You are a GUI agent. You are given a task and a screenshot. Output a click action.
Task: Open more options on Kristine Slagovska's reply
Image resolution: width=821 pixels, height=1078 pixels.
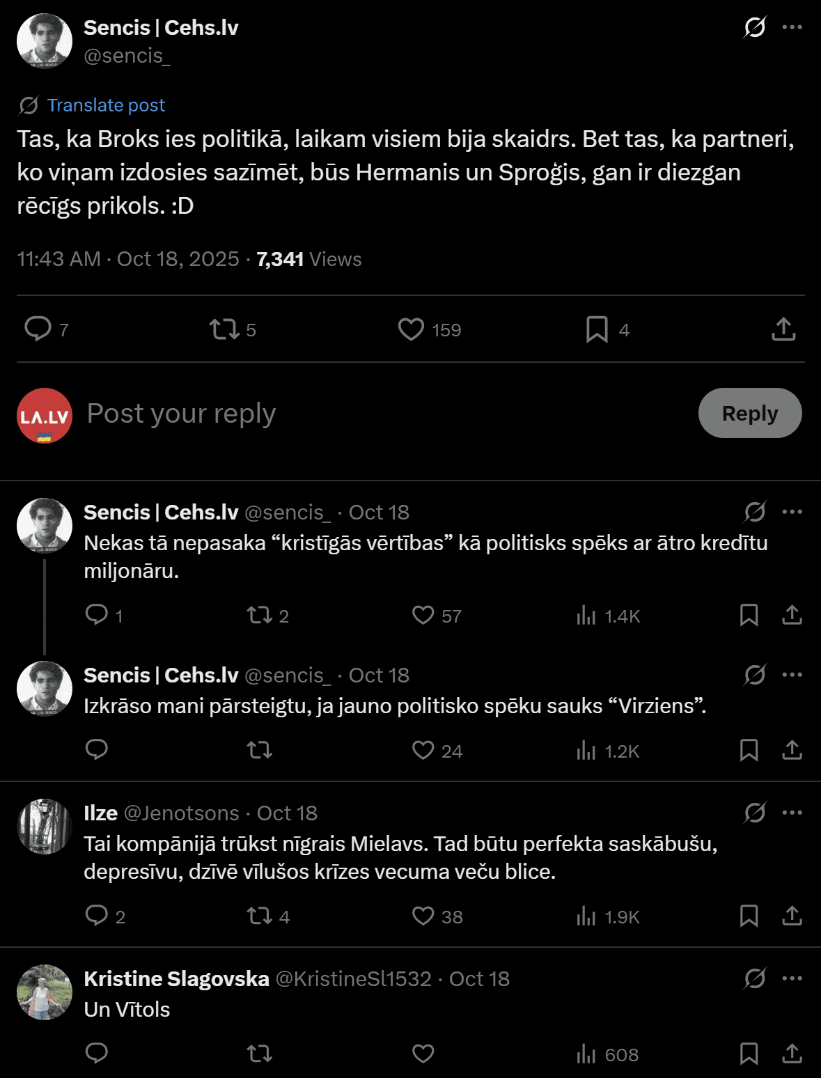(x=792, y=978)
